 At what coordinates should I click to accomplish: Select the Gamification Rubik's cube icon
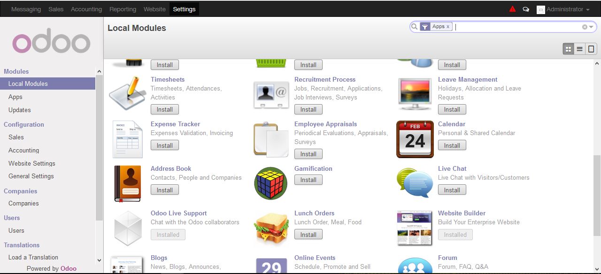click(x=271, y=183)
